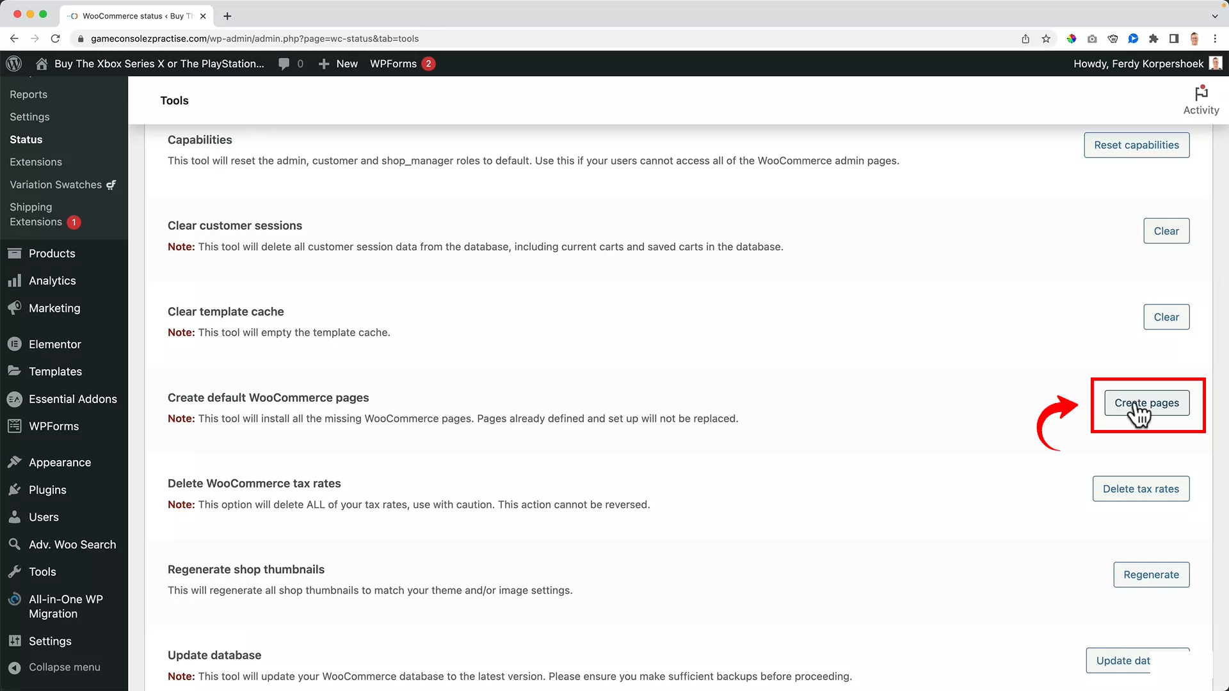Open comments via the speech bubble icon
1229x691 pixels.
point(284,63)
